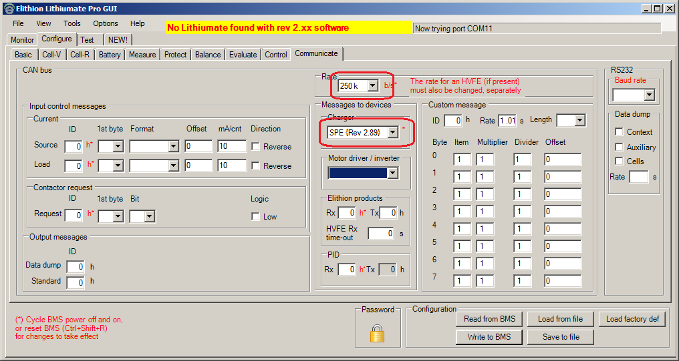Open the Battery configuration tab
This screenshot has width=679, height=361.
pos(110,55)
